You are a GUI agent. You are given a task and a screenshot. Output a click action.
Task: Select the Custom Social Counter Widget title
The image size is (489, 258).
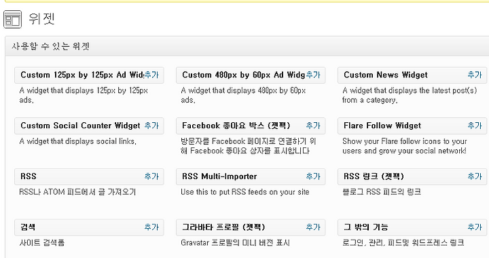point(80,126)
